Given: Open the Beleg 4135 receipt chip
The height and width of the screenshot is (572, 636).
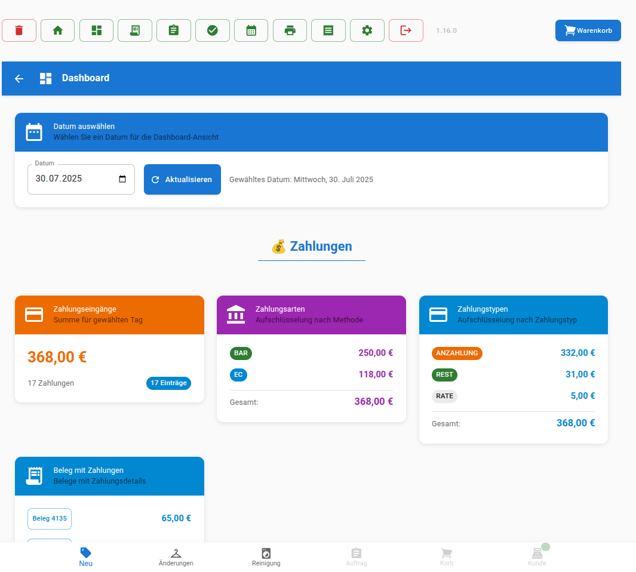Looking at the screenshot, I should pos(50,518).
